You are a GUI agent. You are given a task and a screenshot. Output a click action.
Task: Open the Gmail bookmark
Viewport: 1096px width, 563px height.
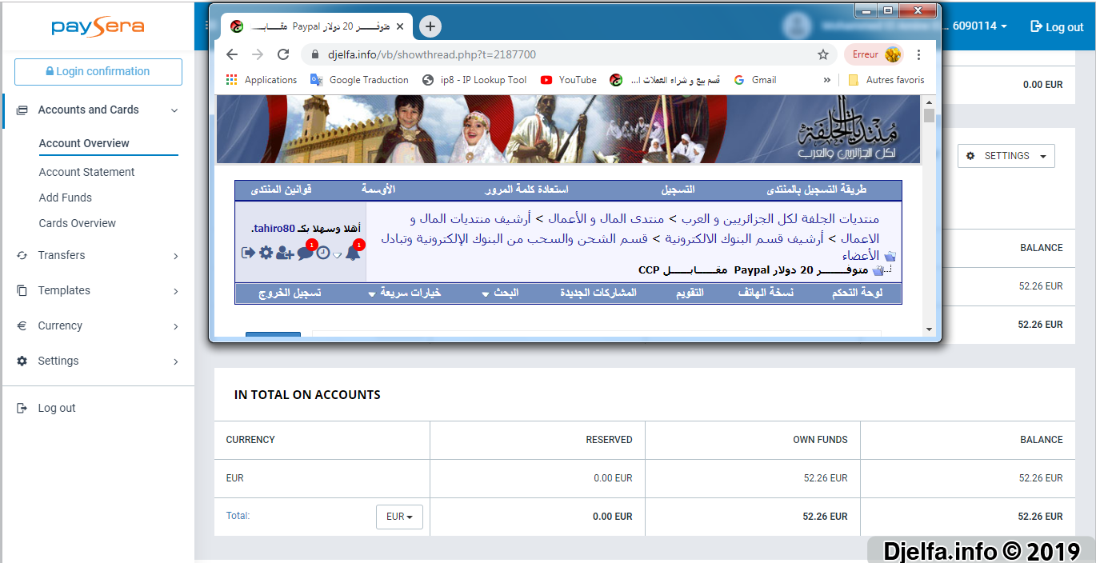point(755,80)
